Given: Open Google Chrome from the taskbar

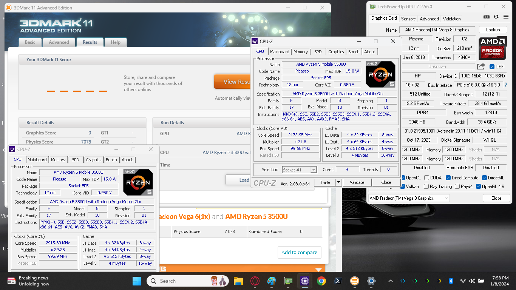Looking at the screenshot, I should tap(321, 281).
